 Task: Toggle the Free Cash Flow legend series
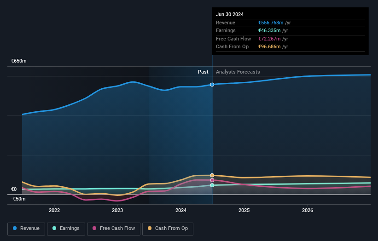(x=114, y=229)
